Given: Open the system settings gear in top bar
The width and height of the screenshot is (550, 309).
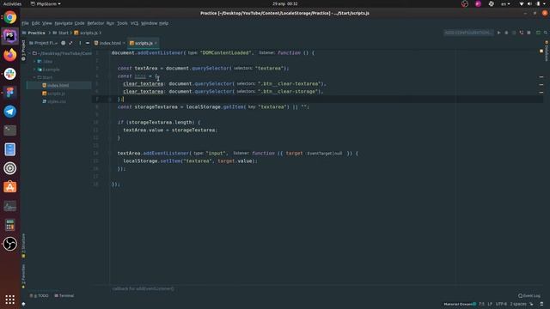Looking at the screenshot, I should 491,3.
